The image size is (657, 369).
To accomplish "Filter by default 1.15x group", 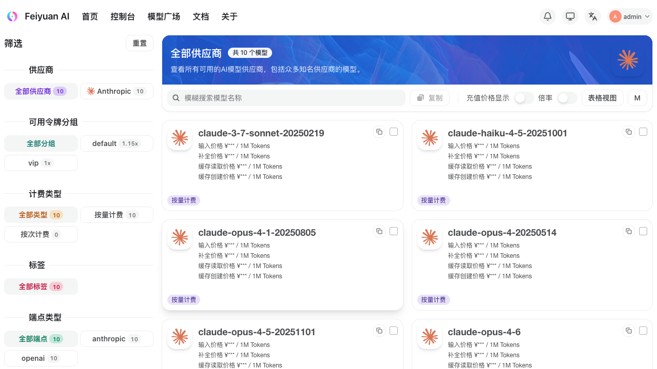I will tap(117, 143).
